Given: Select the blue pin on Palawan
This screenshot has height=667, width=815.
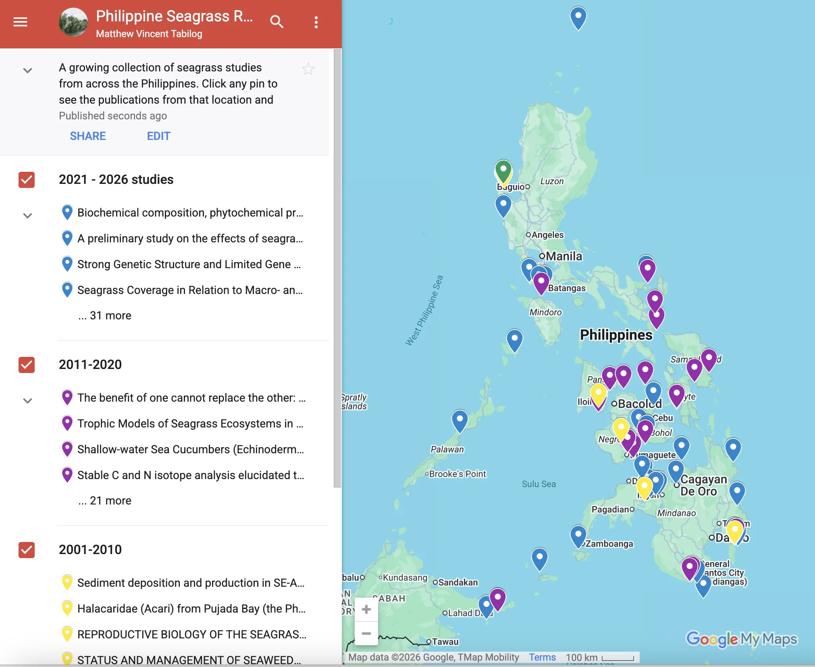Looking at the screenshot, I should 459,421.
